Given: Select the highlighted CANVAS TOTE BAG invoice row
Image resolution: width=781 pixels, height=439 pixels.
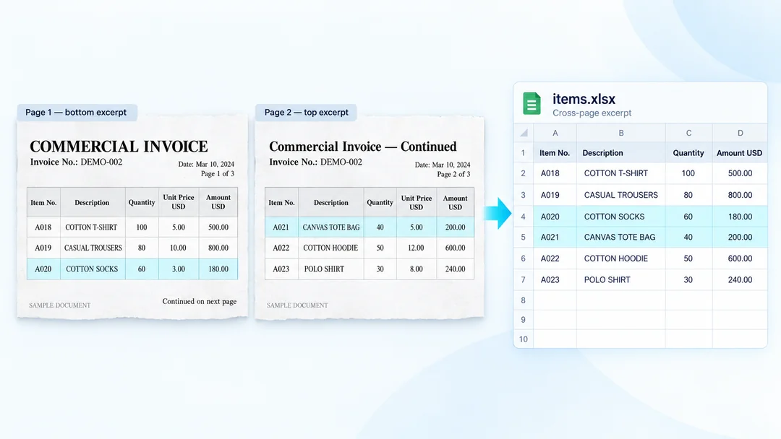Looking at the screenshot, I should point(369,227).
